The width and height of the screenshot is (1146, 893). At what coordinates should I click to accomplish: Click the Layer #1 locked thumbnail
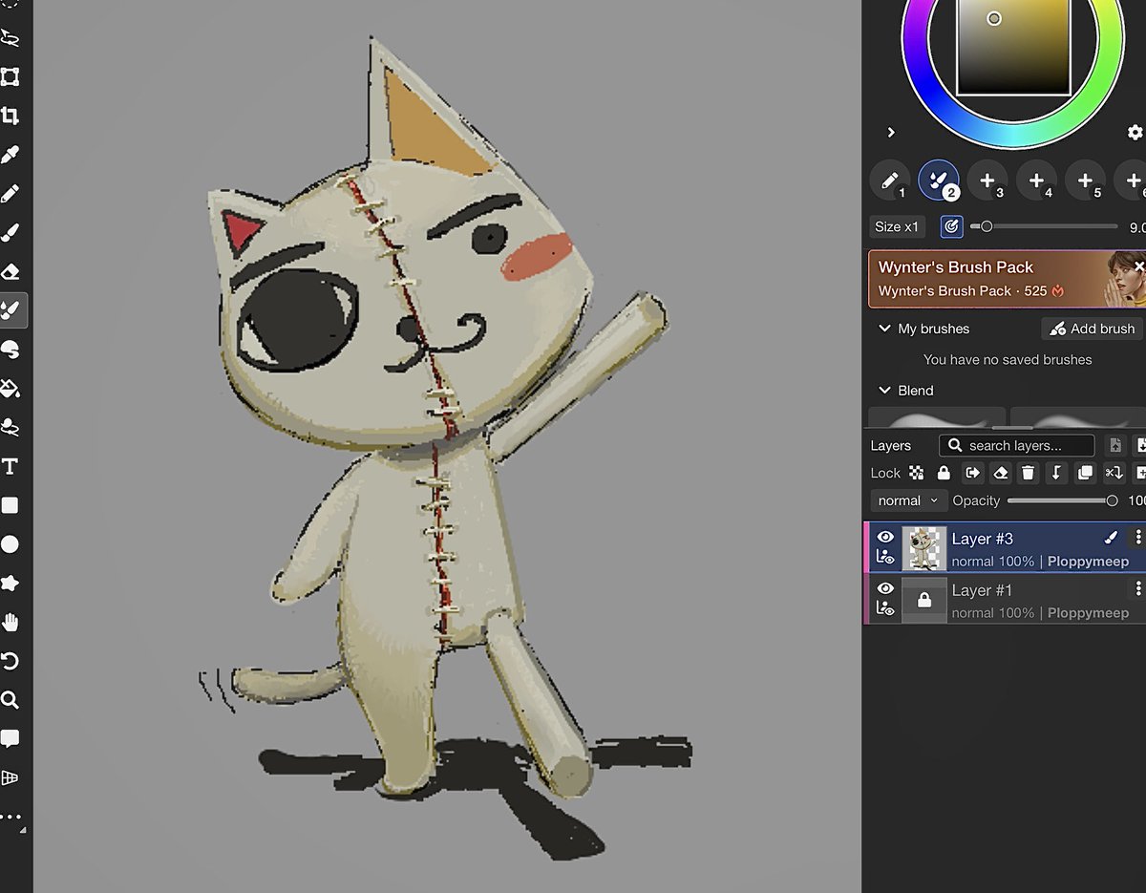point(924,600)
